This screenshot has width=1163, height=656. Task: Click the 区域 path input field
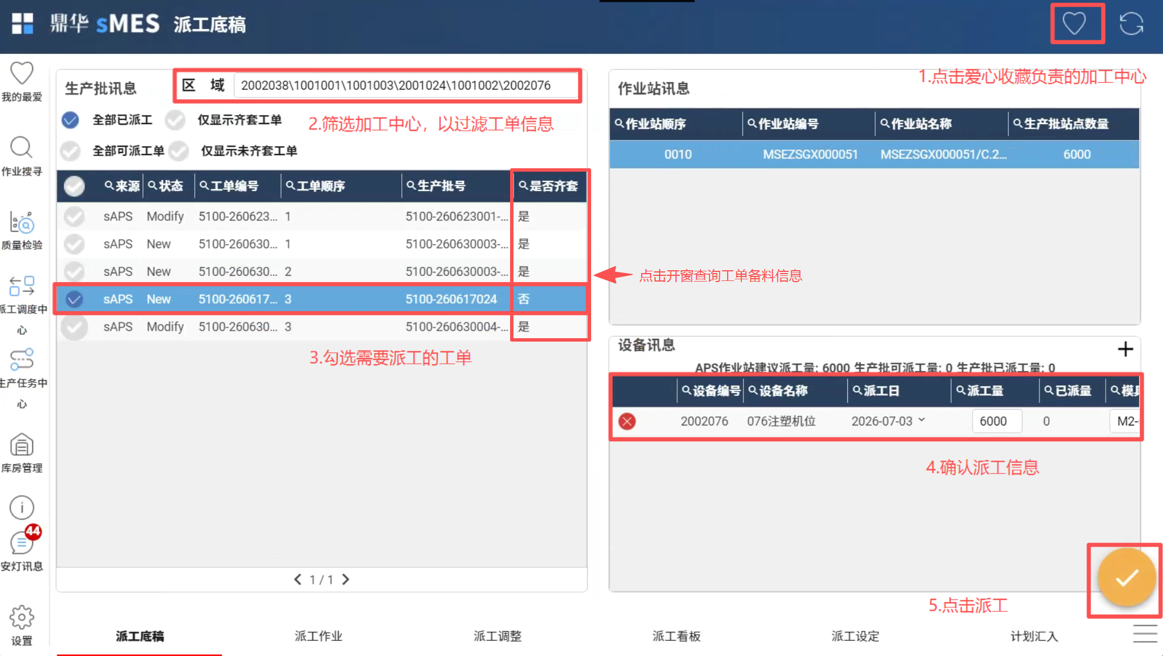pos(405,86)
